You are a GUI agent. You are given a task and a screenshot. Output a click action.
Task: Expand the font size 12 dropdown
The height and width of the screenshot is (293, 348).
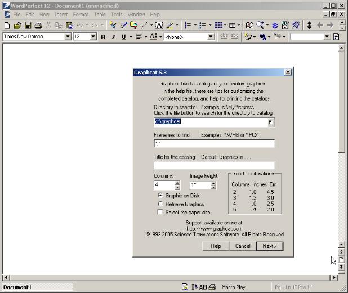click(93, 37)
